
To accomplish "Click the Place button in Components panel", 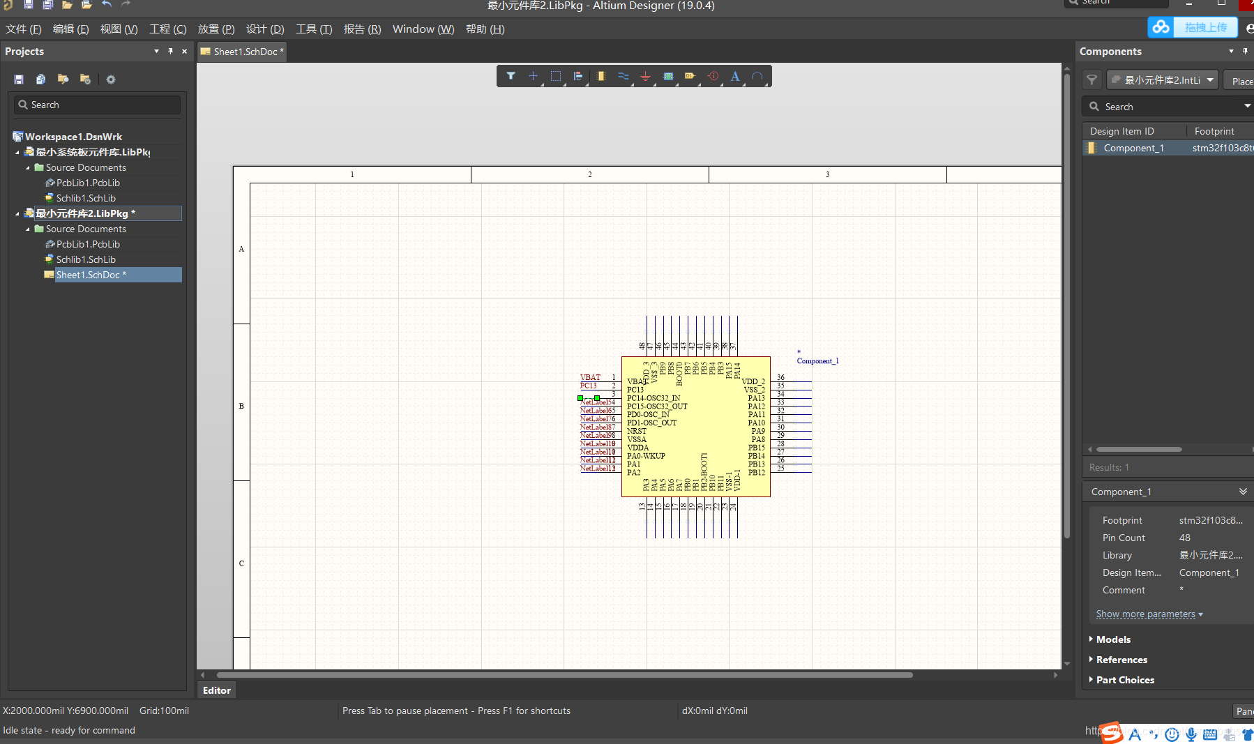I will [x=1241, y=81].
